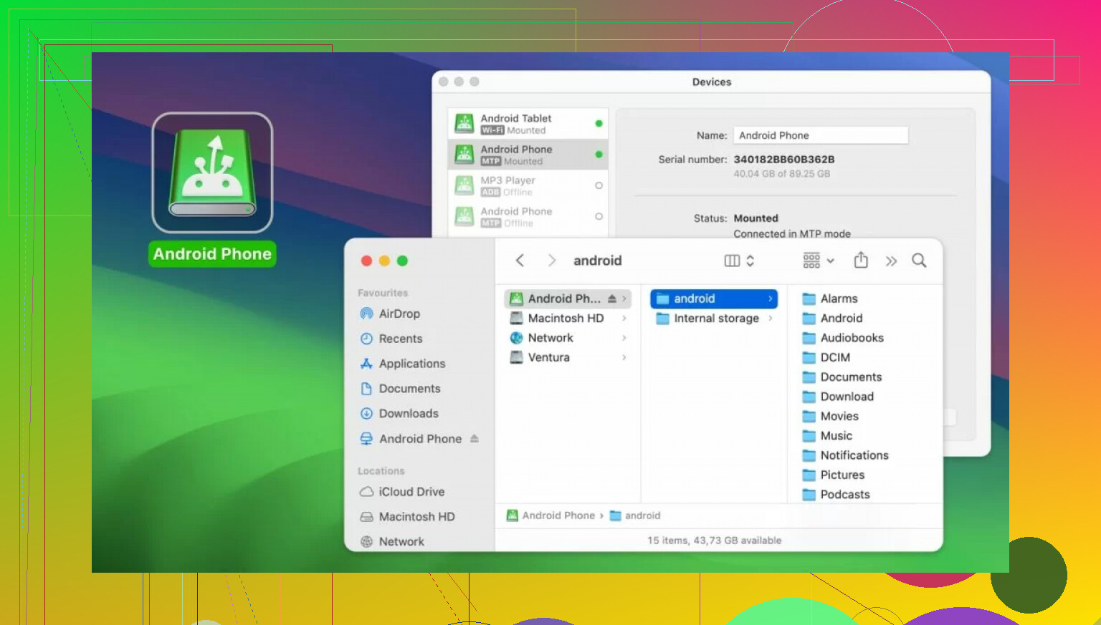Click the Devices window title

tap(712, 82)
